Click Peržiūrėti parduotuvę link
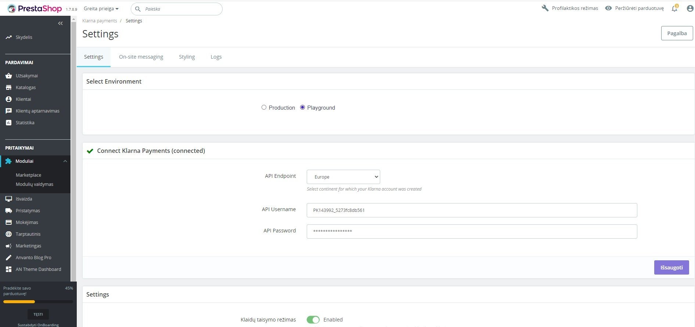The width and height of the screenshot is (695, 327). pos(640,8)
